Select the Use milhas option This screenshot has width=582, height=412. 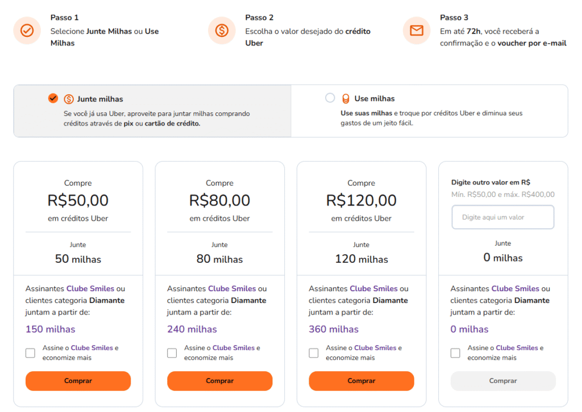(x=330, y=98)
